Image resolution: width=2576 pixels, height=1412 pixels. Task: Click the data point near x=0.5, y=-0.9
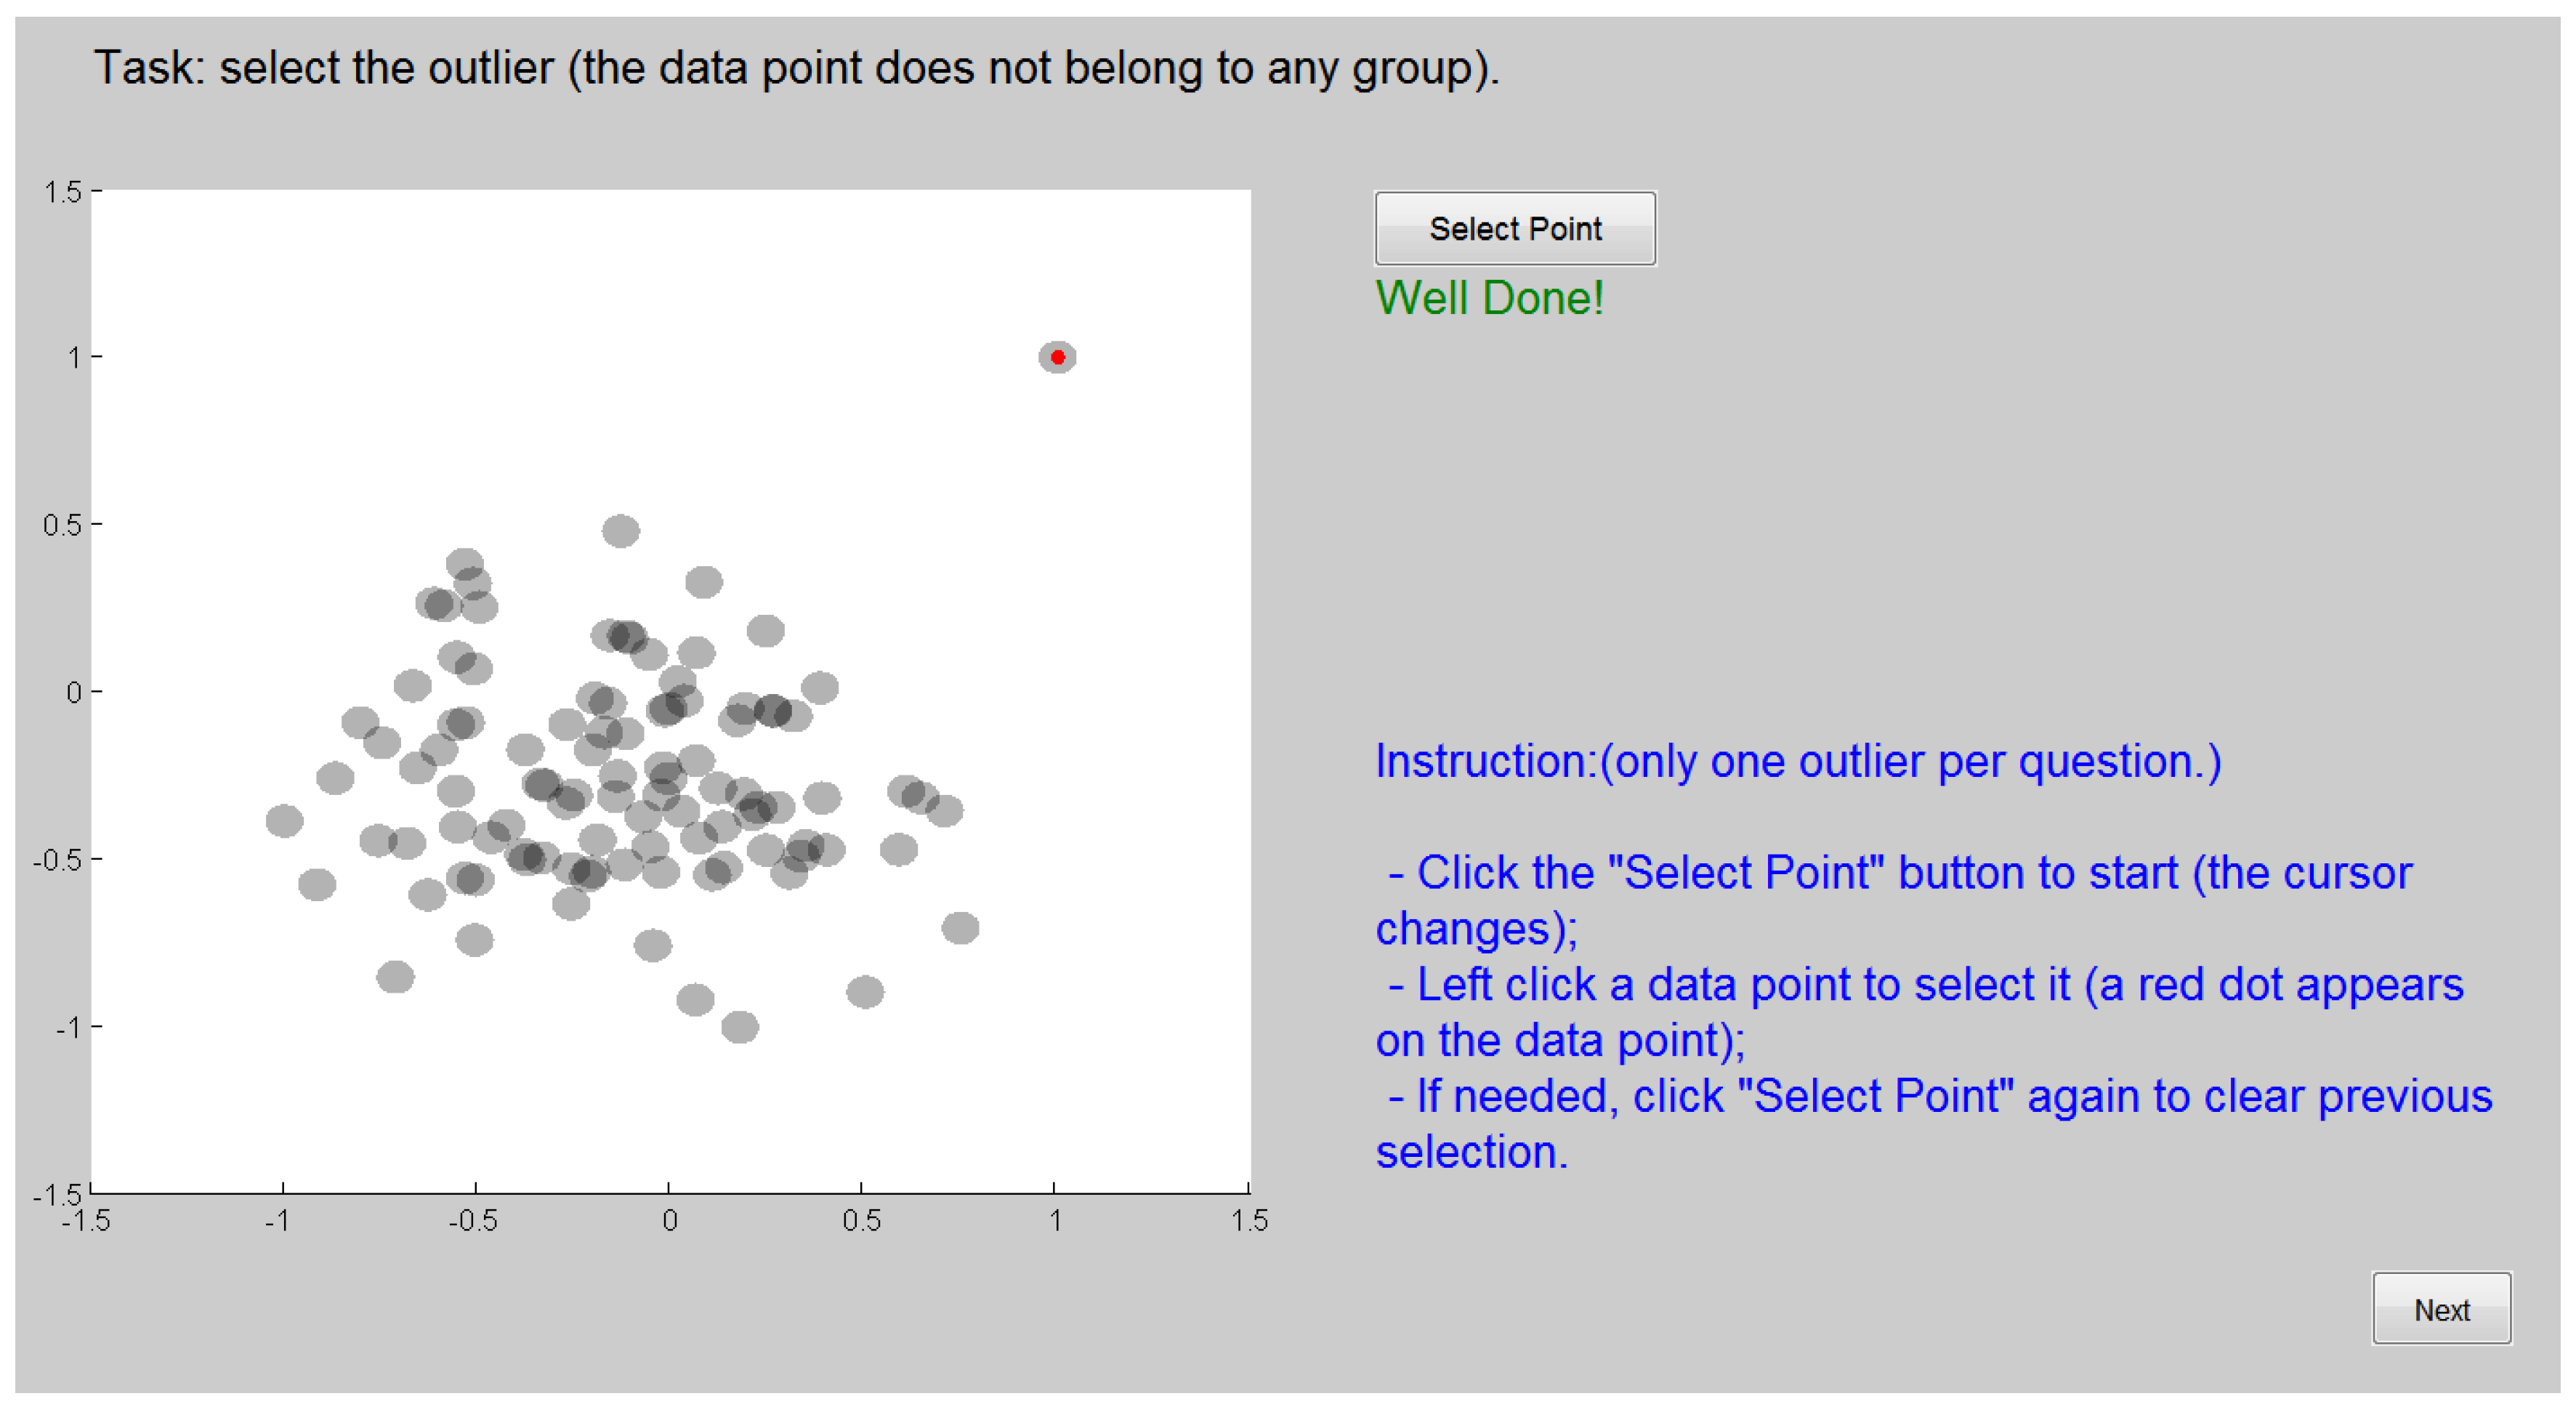[865, 992]
